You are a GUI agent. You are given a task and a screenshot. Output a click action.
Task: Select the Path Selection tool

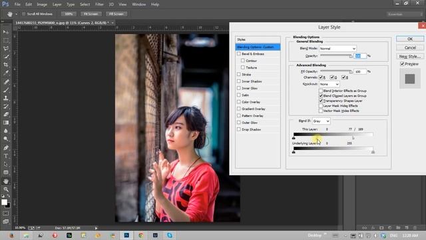(x=6, y=164)
